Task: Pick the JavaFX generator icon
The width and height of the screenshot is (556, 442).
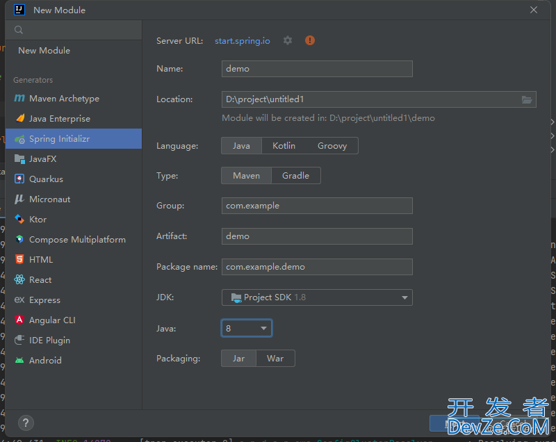Action: tap(19, 159)
